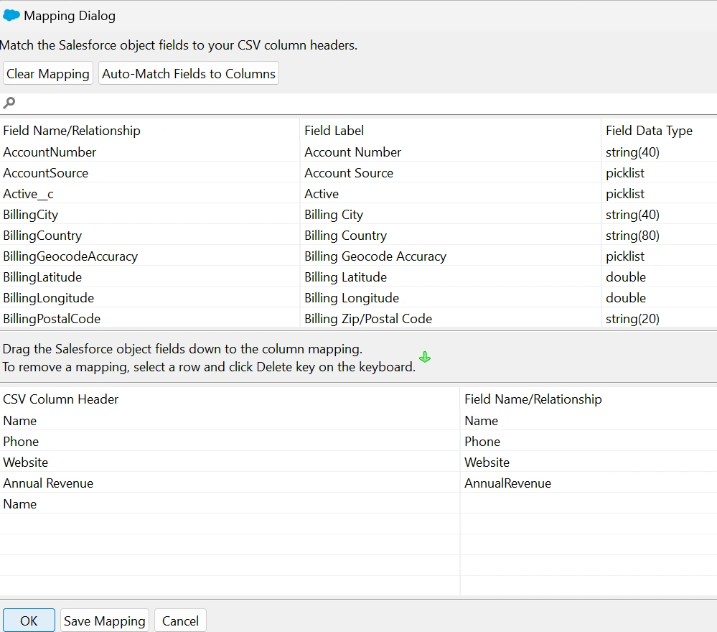Select the BillingPostalCode field row
The height and width of the screenshot is (632, 717).
click(x=52, y=319)
